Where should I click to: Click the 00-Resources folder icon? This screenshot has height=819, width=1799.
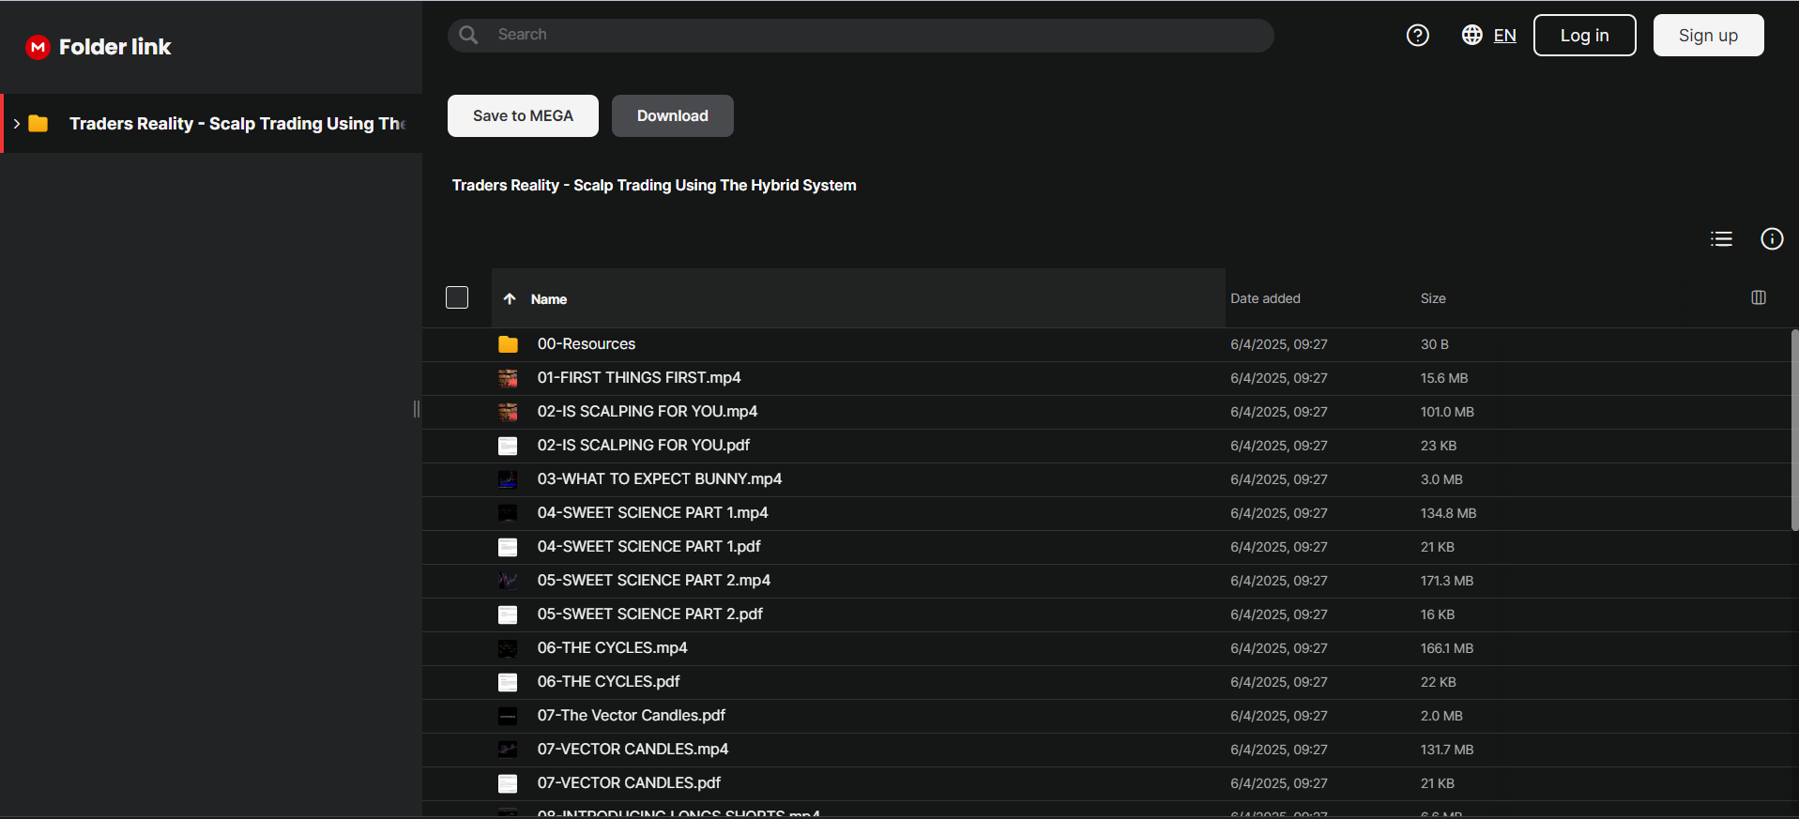click(x=508, y=344)
